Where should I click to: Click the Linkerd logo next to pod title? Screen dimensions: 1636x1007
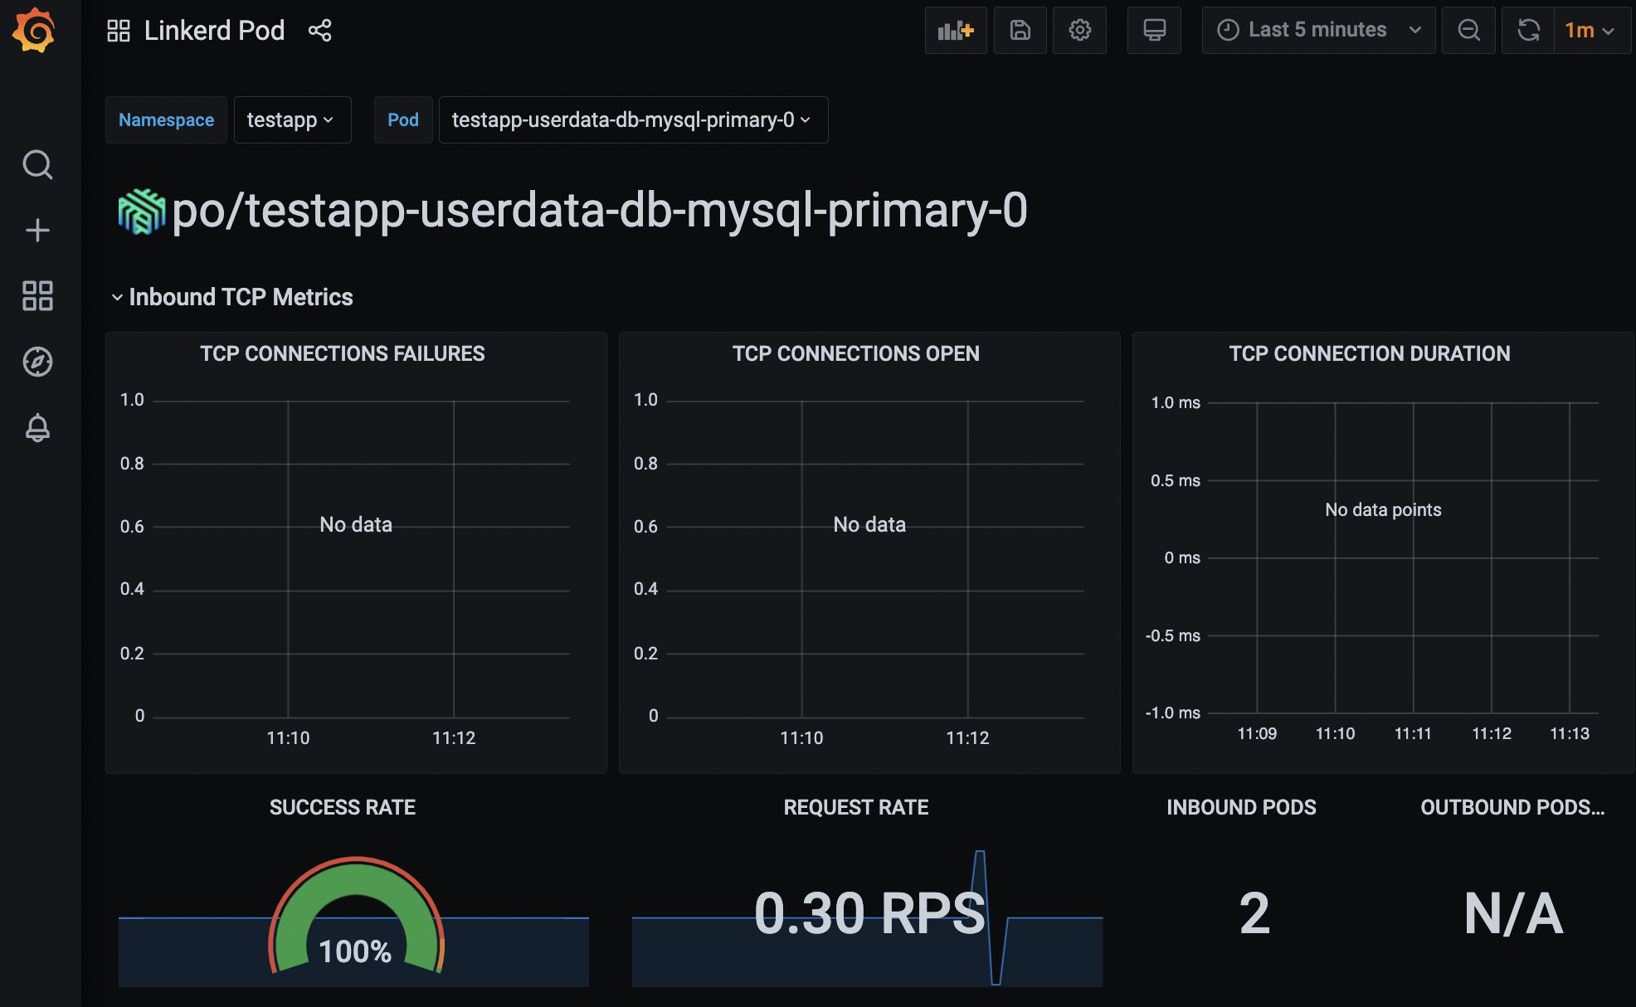click(x=142, y=211)
